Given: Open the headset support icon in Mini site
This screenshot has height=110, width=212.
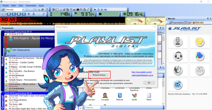Looking at the screenshot, I should (x=178, y=56).
